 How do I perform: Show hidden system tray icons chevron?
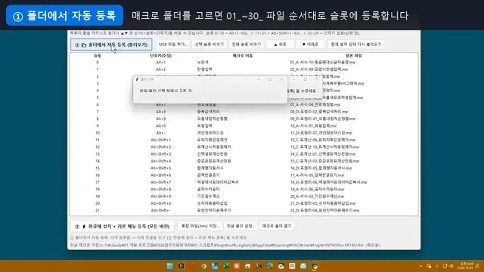(x=420, y=266)
